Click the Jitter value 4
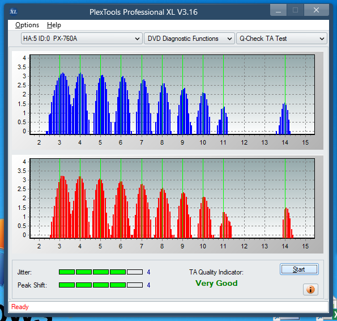The height and width of the screenshot is (321, 337). (148, 272)
